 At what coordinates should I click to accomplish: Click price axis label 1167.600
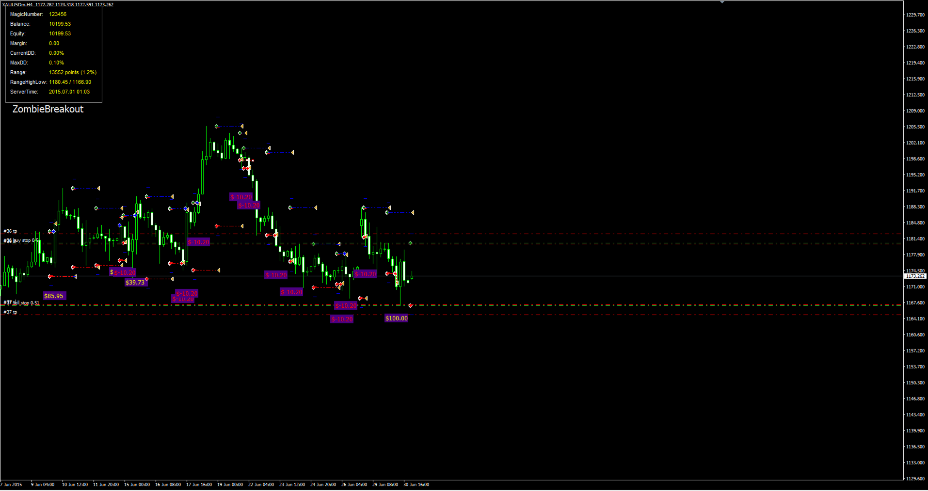[x=915, y=302]
